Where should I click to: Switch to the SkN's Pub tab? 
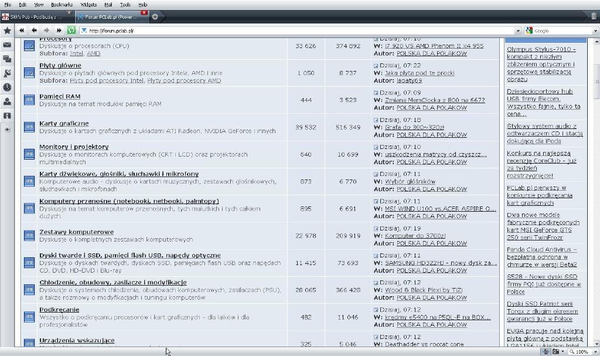pos(35,16)
